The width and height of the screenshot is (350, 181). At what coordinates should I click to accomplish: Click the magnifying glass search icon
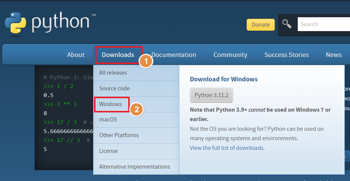[287, 24]
